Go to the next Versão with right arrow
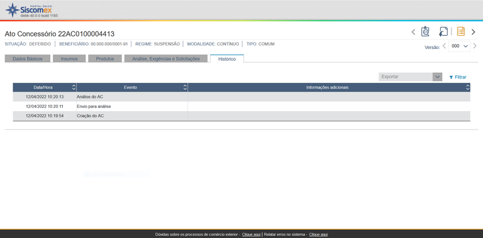 click(x=475, y=46)
